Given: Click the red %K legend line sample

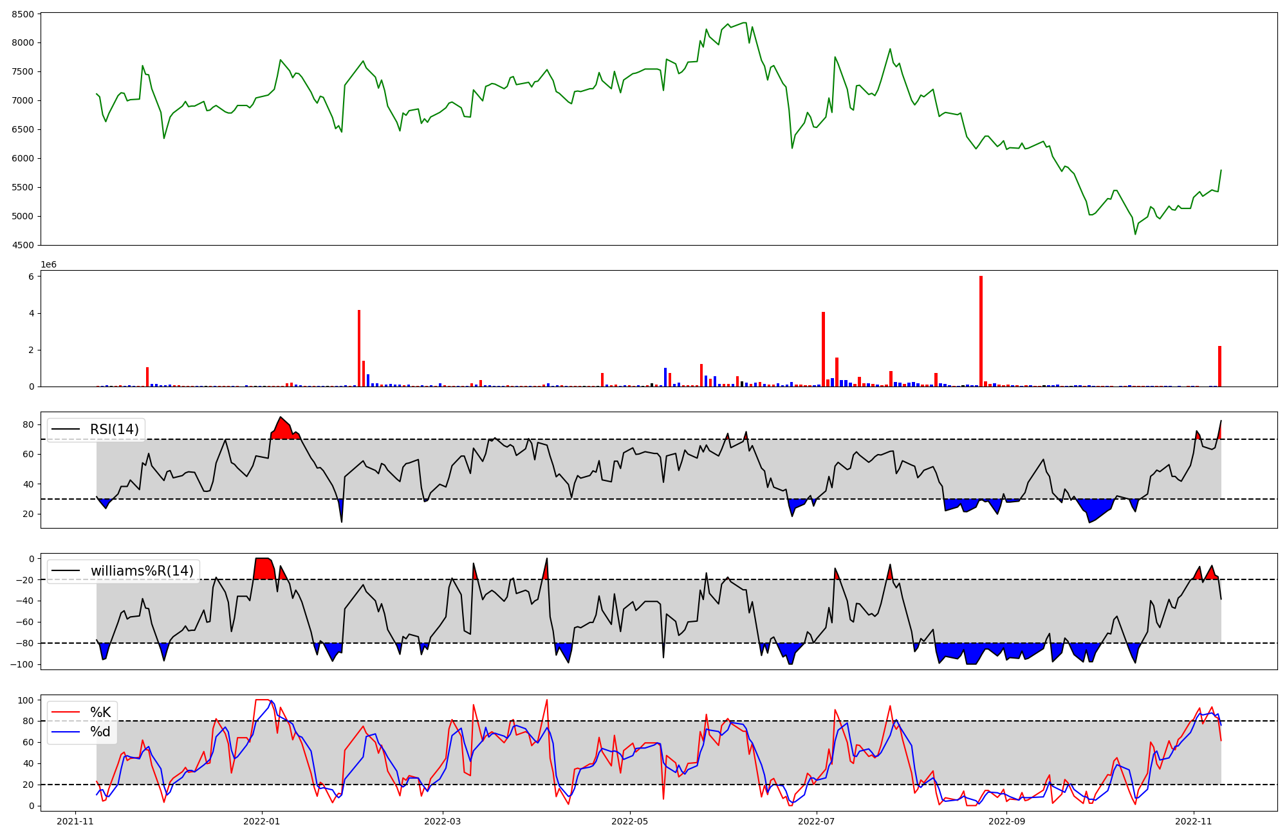Looking at the screenshot, I should tap(65, 712).
